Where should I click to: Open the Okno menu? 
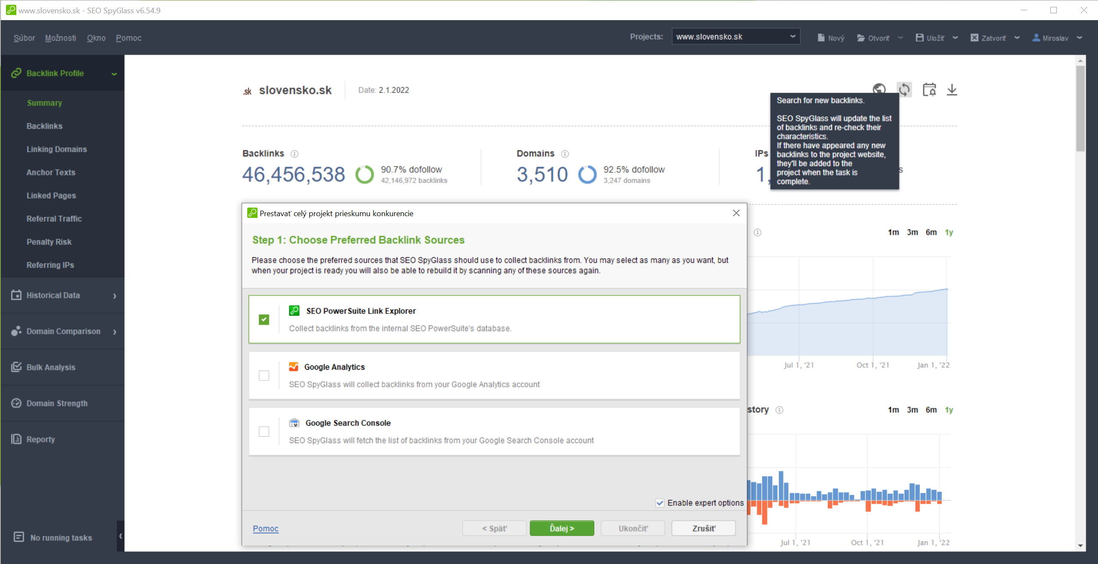(96, 38)
